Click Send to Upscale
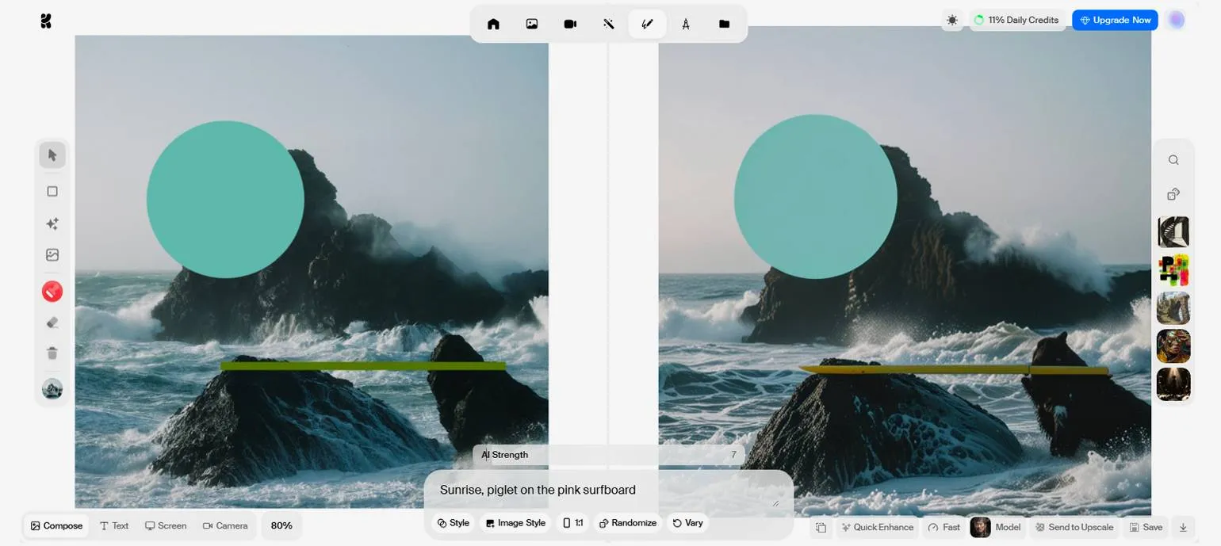1221x546 pixels. 1074,527
